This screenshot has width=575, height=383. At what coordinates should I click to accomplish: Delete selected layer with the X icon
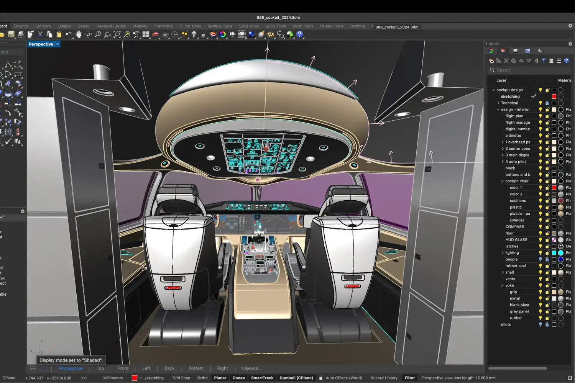[x=506, y=61]
